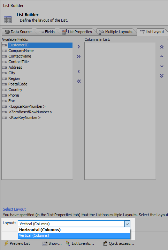168x250 pixels.
Task: Open the Fields tab
Action: (x=47, y=32)
